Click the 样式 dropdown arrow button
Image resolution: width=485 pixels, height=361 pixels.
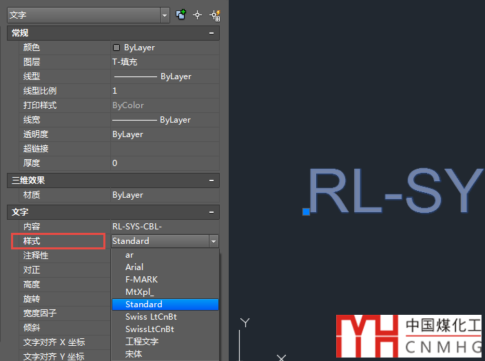pos(214,241)
